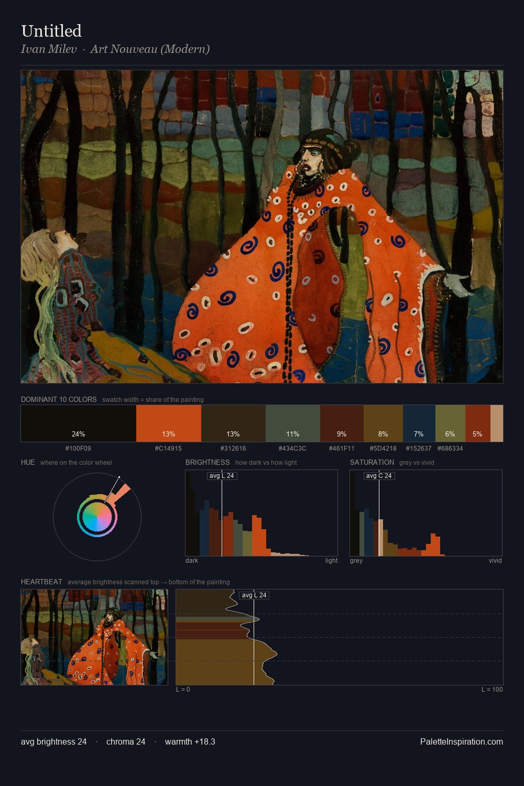Click the "SATURATION" section heading

point(372,462)
